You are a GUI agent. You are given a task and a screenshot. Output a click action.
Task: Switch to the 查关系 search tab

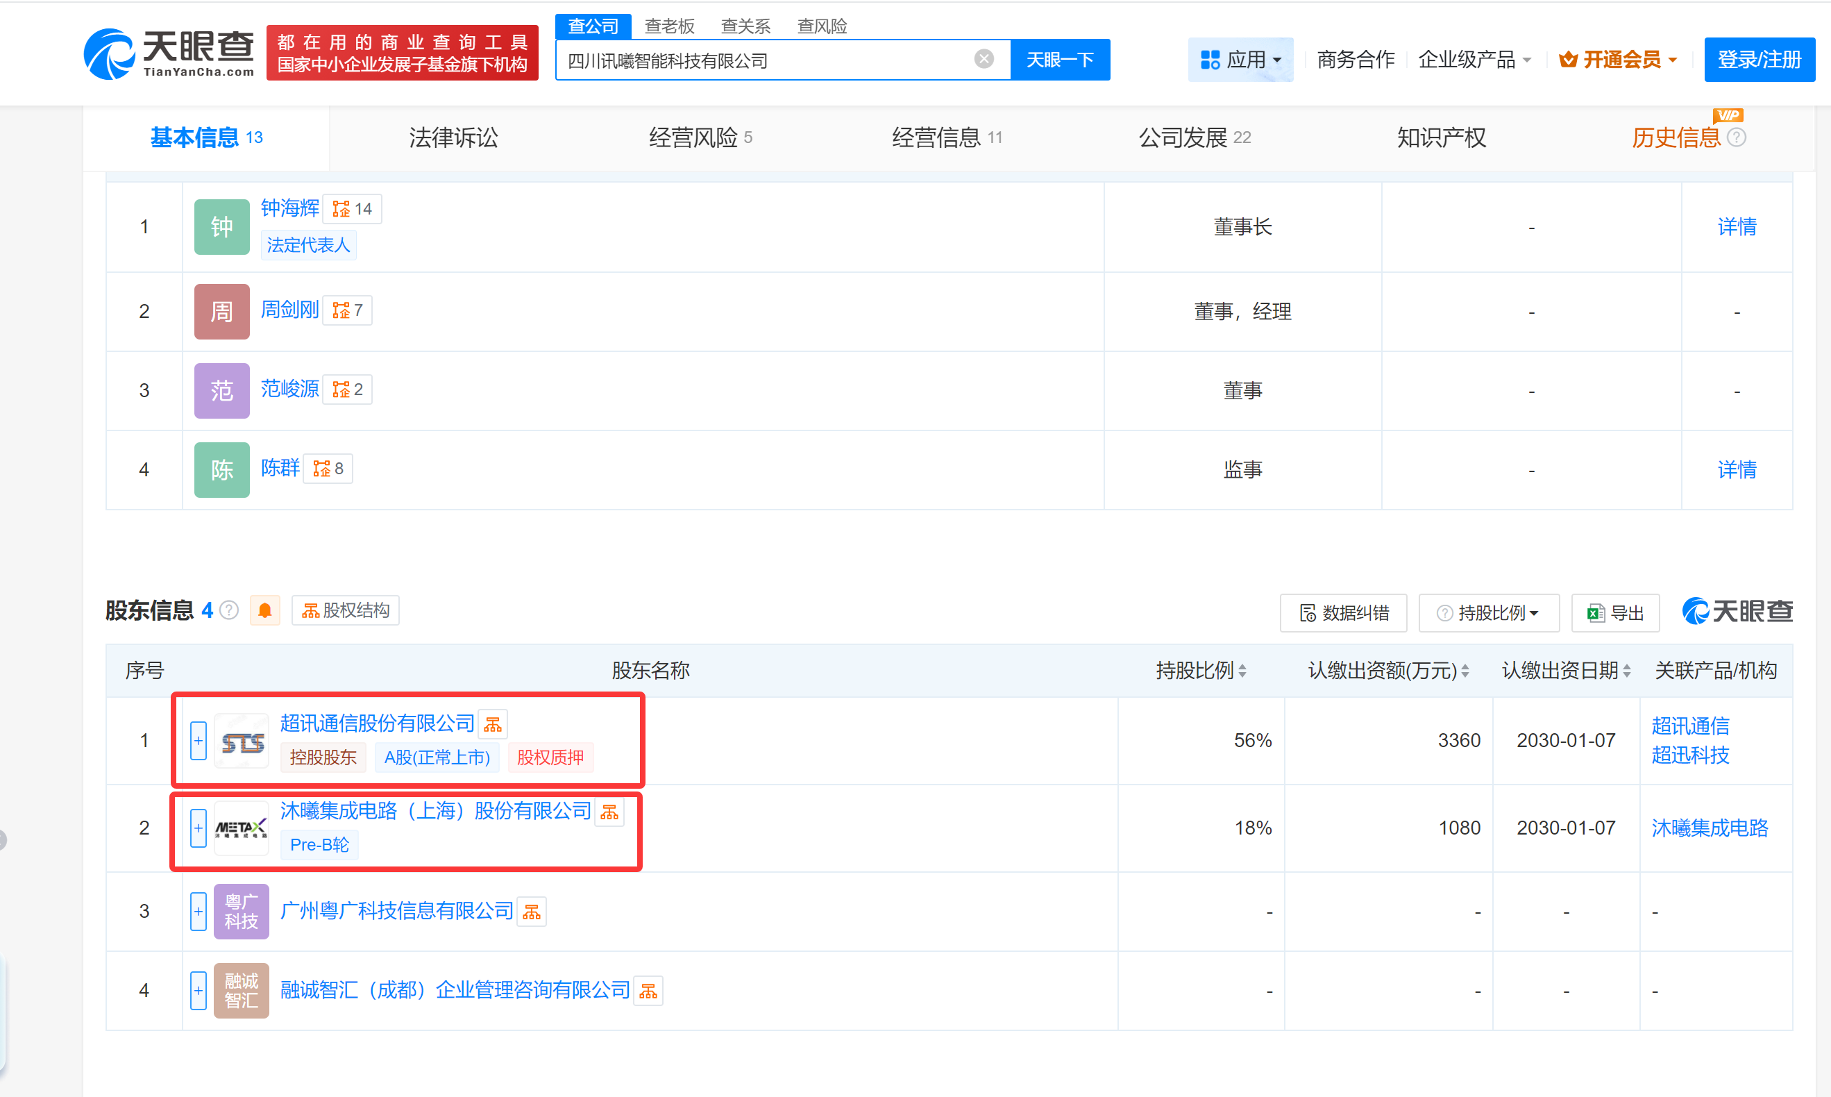(745, 26)
